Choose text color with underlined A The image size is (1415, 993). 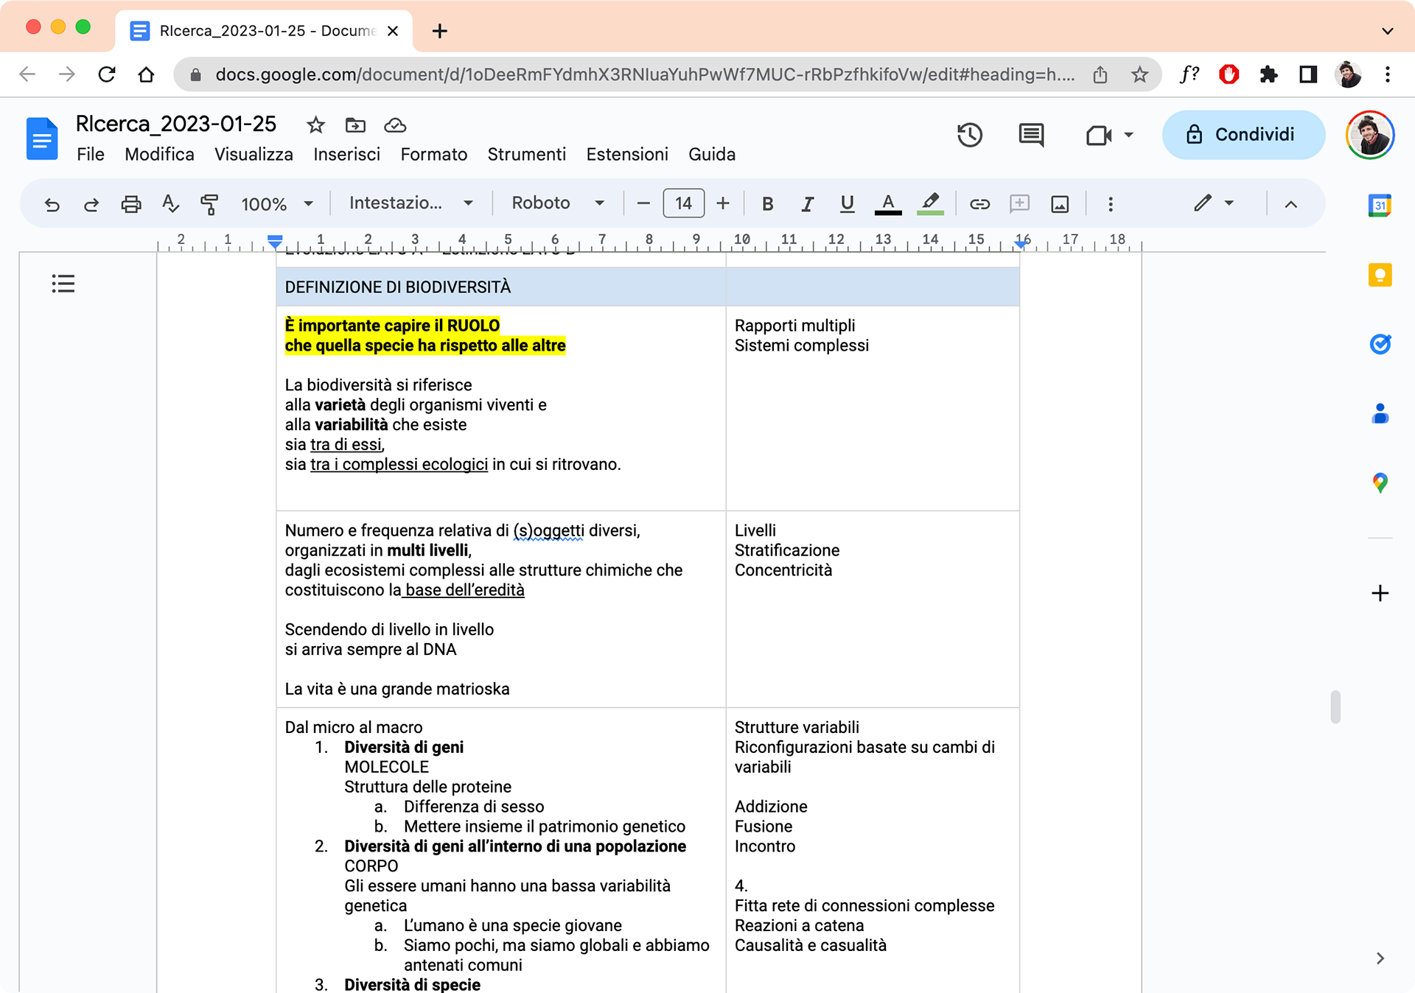tap(888, 204)
